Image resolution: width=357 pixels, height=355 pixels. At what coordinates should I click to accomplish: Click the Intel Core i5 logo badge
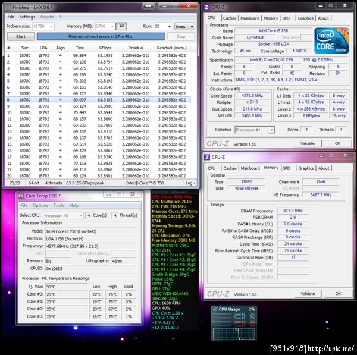[332, 41]
